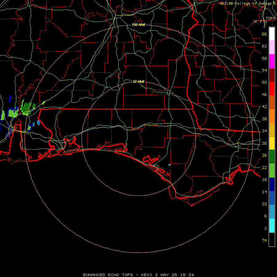Viewport: 277px width, 277px height.
Task: Click the legend value '58'
Action: point(264,58)
